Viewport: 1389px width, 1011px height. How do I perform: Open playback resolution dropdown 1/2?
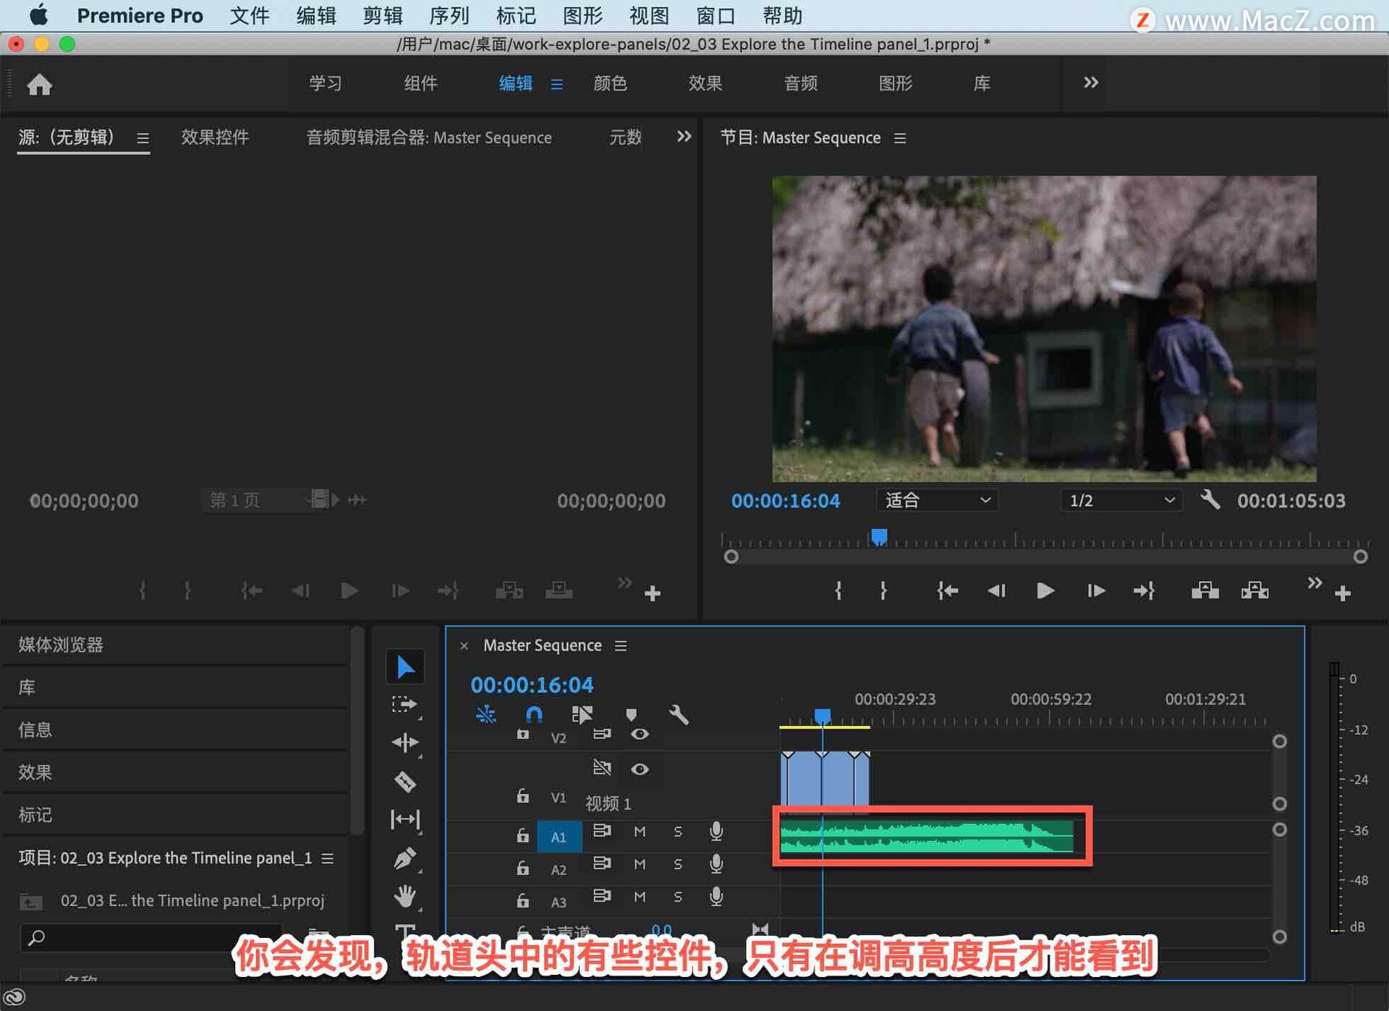click(x=1121, y=500)
